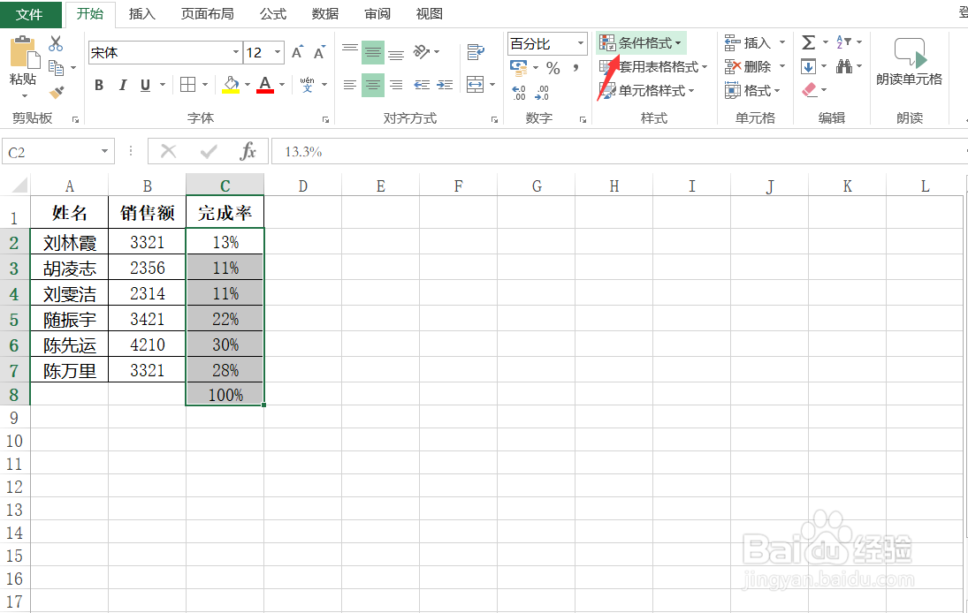Toggle underline formatting
Viewport: 968px width, 613px height.
[x=144, y=85]
